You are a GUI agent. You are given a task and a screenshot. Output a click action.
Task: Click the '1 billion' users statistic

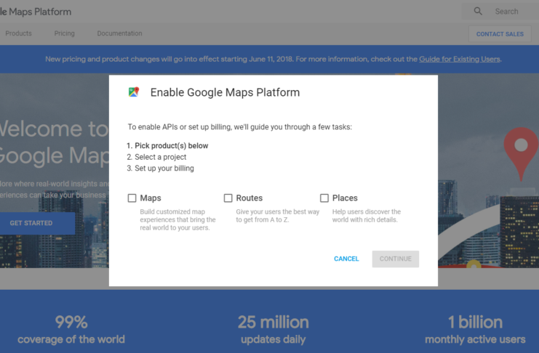tap(475, 322)
